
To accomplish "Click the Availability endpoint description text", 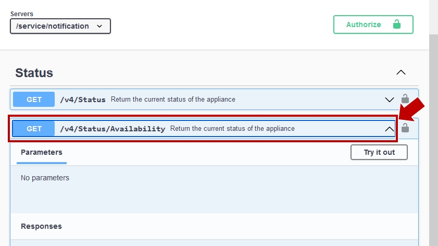I will pos(232,129).
